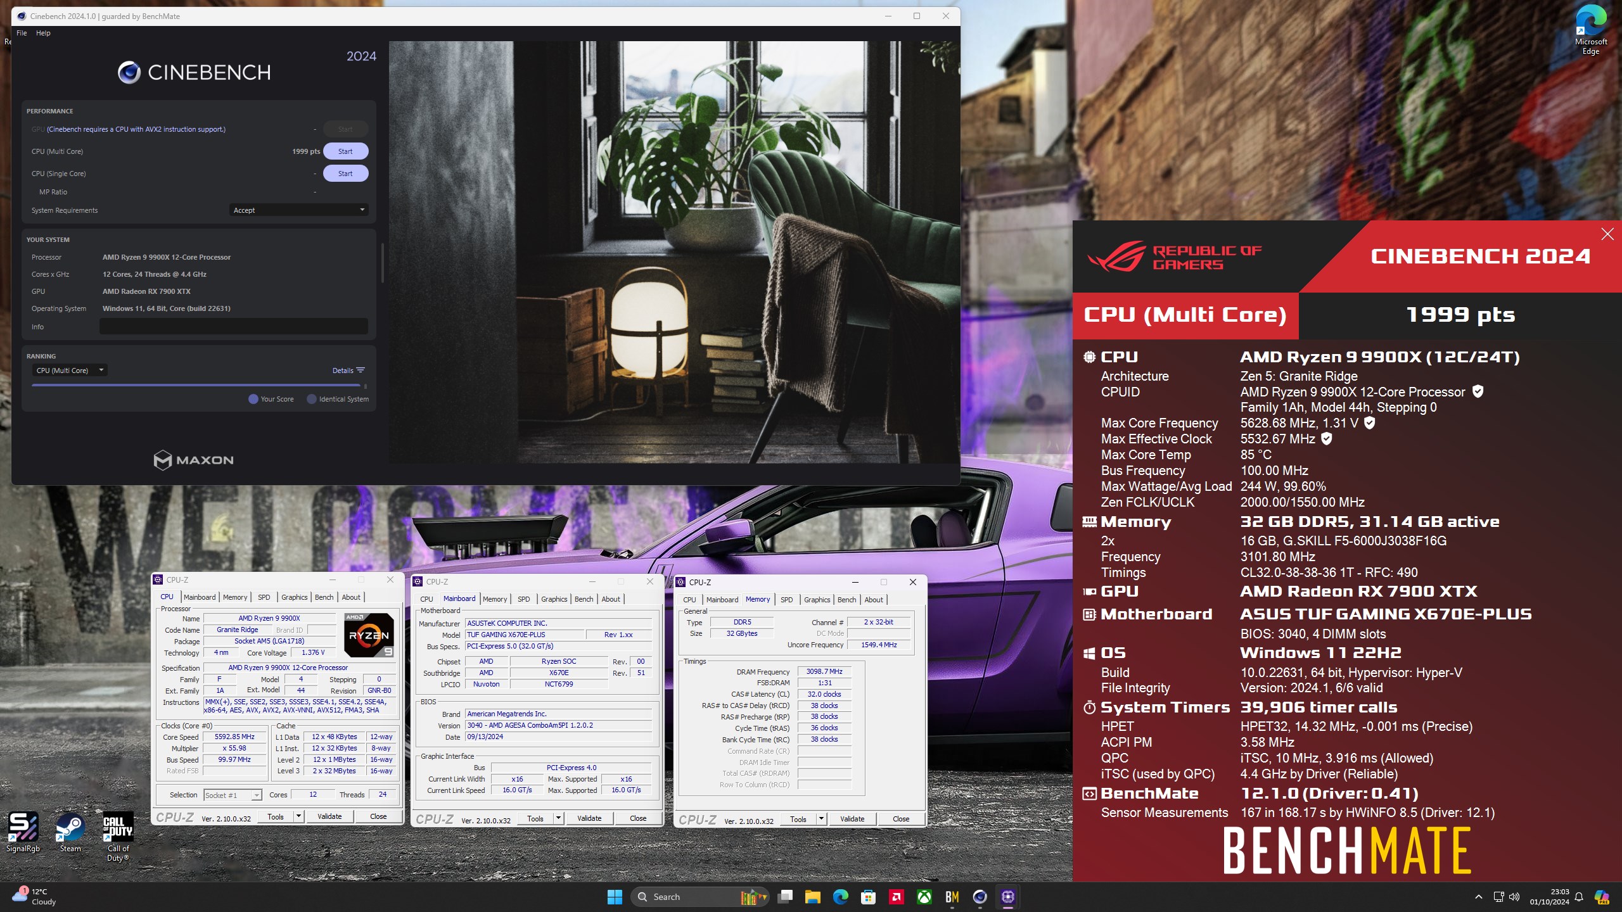Click the Identical System legend marker
1622x912 pixels.
coord(312,399)
